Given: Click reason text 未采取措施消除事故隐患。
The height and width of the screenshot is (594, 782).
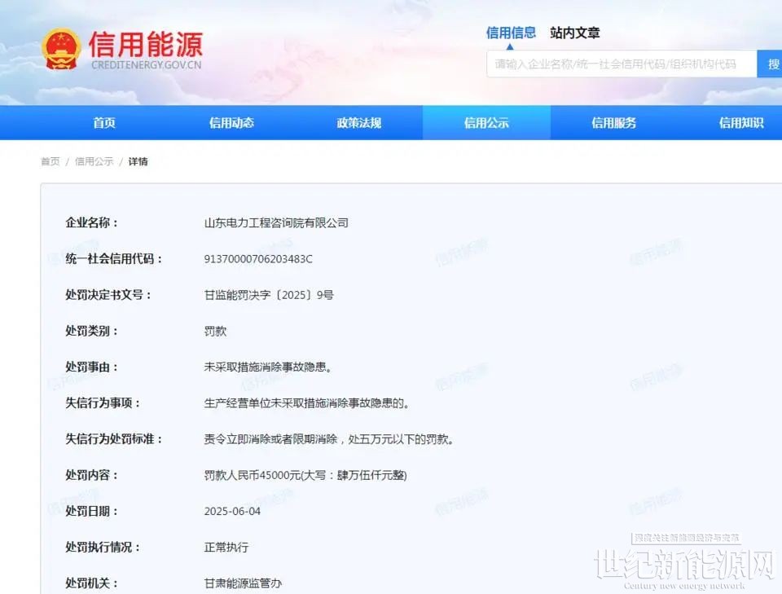Looking at the screenshot, I should pos(268,367).
